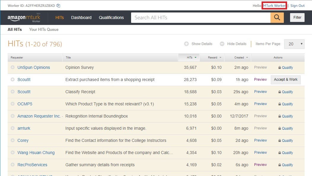Click Qualify for the Rekognition Internal Boundingbox HIT
Viewport: 312px width, 176px height.
(287, 116)
